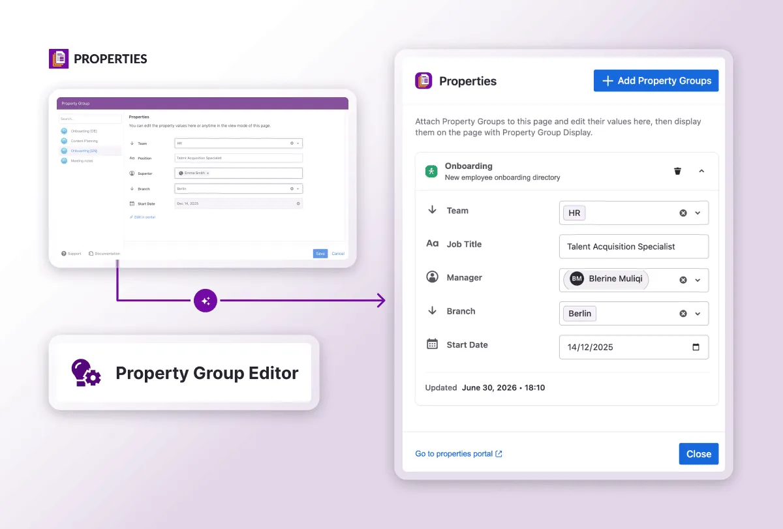The image size is (783, 529).
Task: Click the HR tag in the Team field
Action: click(x=574, y=213)
